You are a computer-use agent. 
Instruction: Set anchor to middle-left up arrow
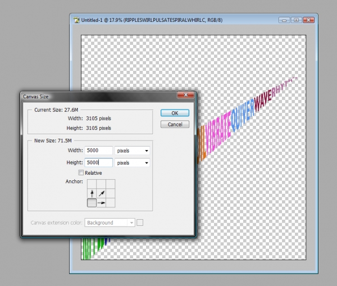pyautogui.click(x=92, y=193)
